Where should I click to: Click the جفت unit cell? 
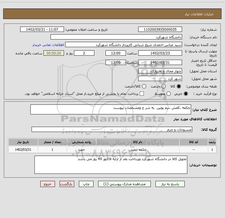[x=81, y=150]
